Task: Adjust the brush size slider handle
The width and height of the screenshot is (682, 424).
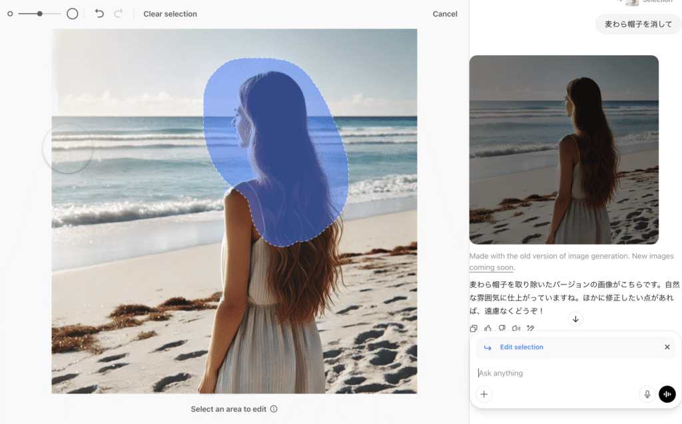Action: tap(39, 14)
